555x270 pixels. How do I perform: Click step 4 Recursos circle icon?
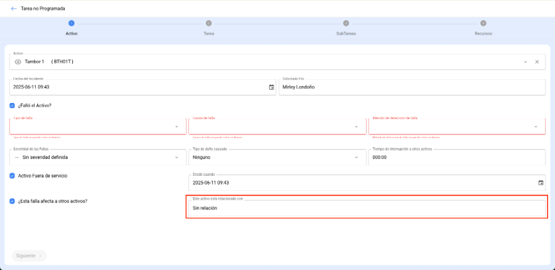point(483,23)
